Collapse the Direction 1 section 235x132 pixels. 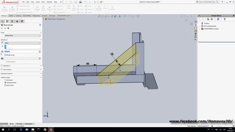click(41, 40)
